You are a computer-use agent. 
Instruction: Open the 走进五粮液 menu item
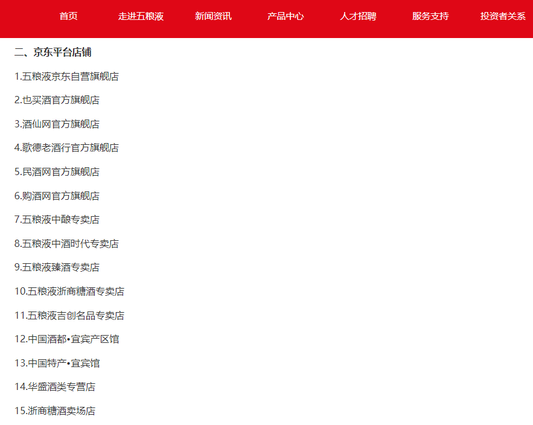(x=141, y=17)
